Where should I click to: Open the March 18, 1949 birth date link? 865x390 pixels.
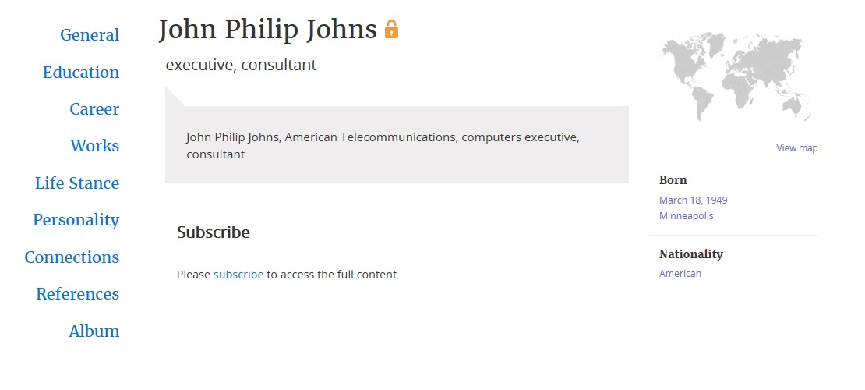pyautogui.click(x=693, y=200)
